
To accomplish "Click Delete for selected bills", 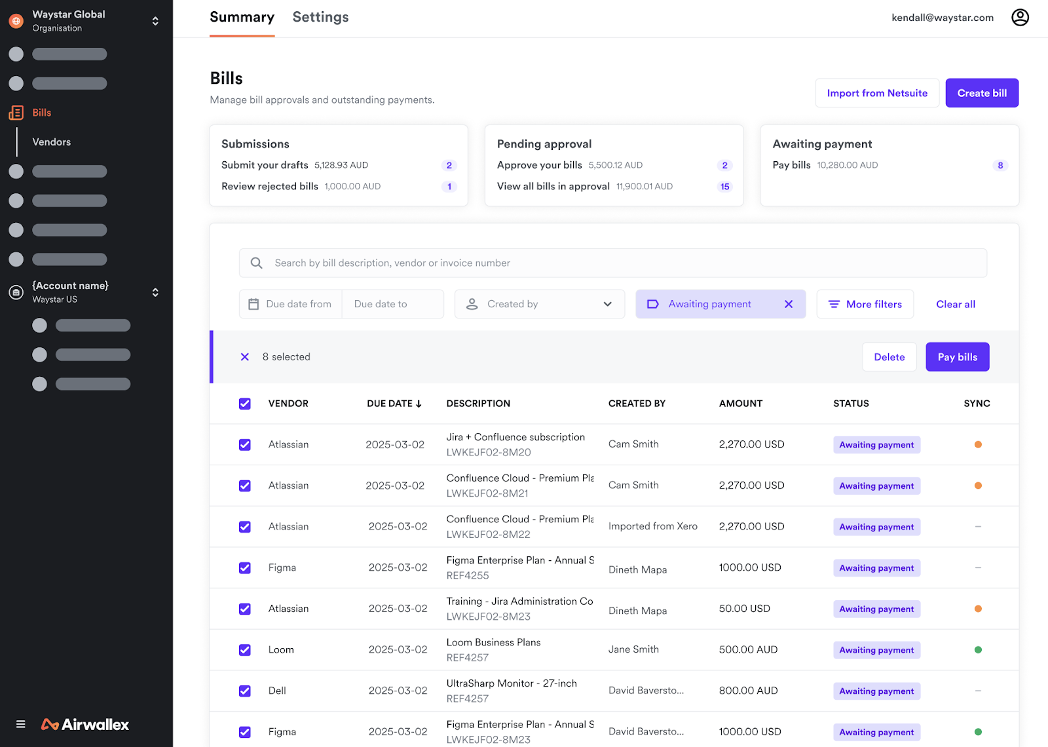I will (x=889, y=357).
